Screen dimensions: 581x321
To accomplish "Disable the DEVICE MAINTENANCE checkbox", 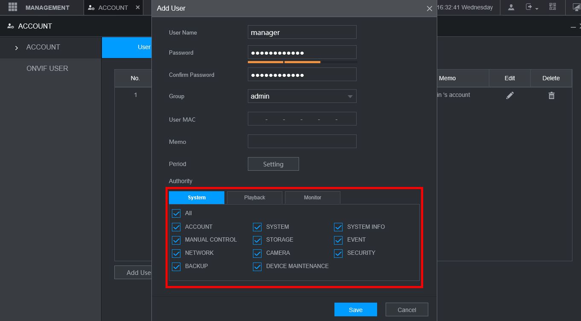I will tap(257, 266).
